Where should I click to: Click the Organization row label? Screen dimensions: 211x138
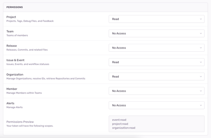point(15,74)
